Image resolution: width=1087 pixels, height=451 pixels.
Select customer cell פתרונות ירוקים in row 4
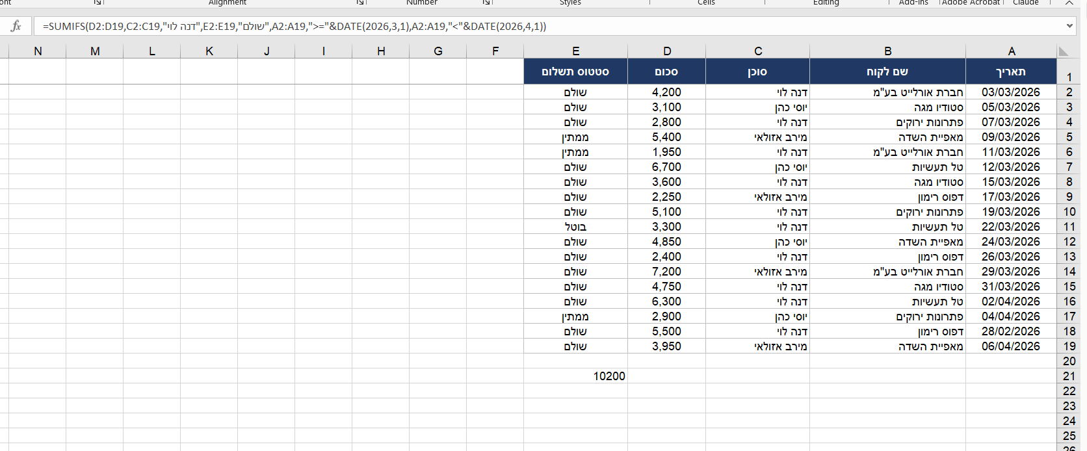coord(888,122)
